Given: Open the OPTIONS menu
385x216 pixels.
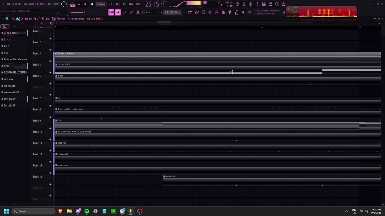Looking at the screenshot, I should [x=40, y=4].
